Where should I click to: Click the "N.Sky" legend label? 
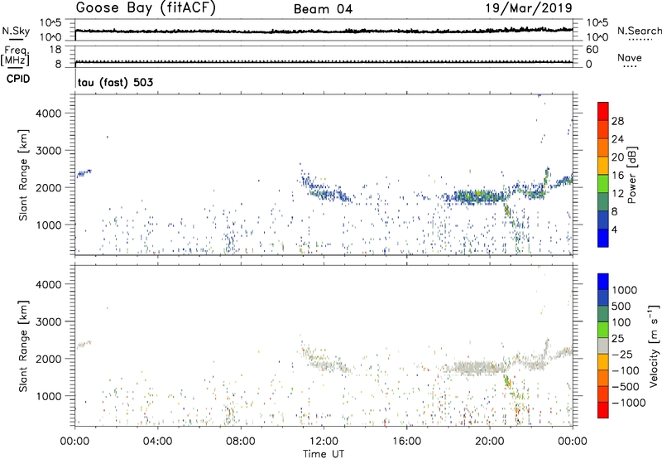point(16,31)
